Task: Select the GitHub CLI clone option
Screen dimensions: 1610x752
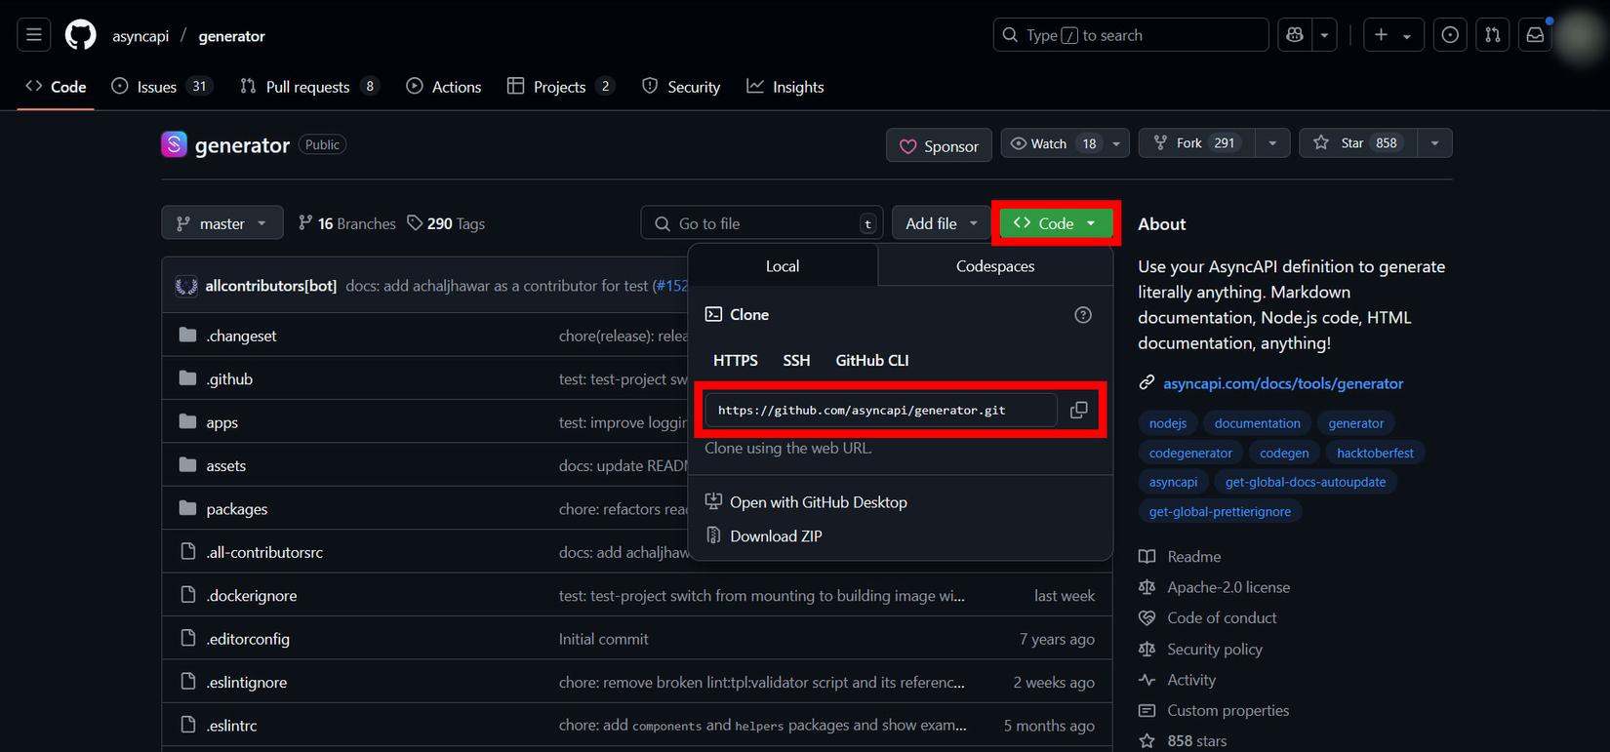Action: click(872, 361)
